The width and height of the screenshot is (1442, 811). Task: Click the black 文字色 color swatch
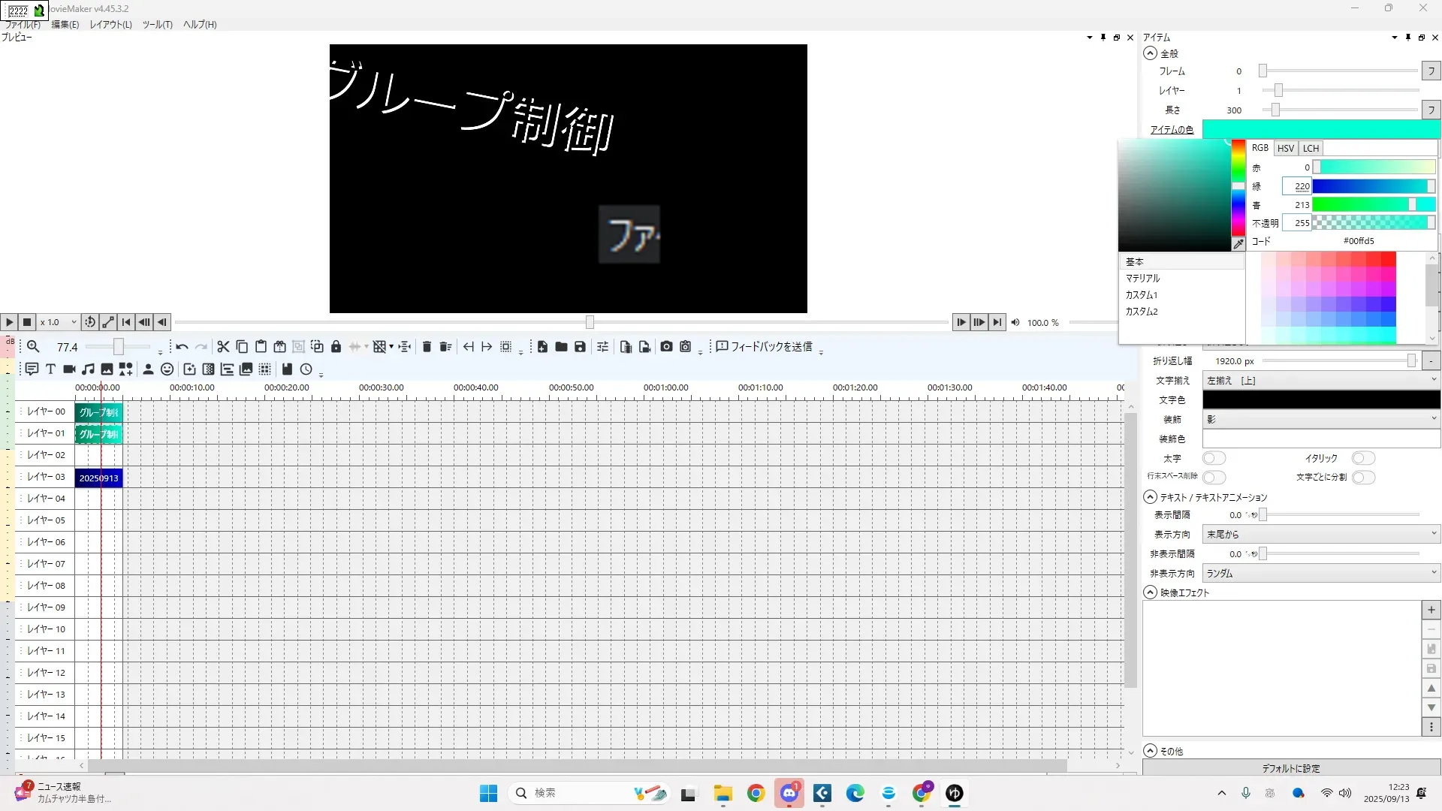pos(1321,400)
